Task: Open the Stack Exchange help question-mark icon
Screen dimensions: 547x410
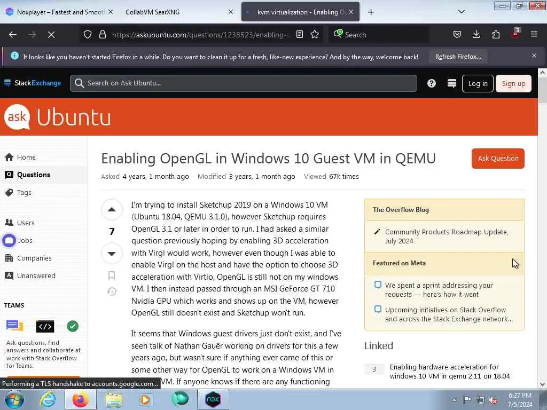Action: 432,83
